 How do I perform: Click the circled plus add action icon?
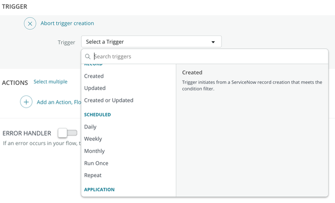coord(27,102)
